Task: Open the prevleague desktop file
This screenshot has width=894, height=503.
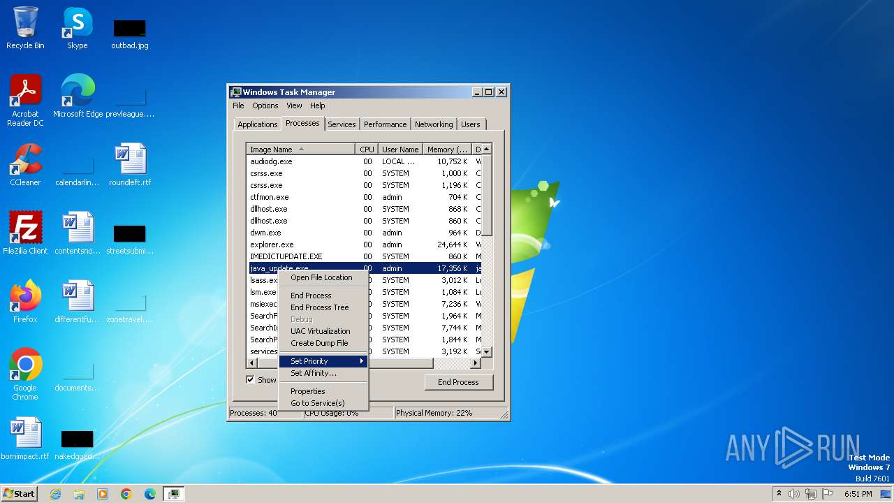Action: (x=130, y=102)
